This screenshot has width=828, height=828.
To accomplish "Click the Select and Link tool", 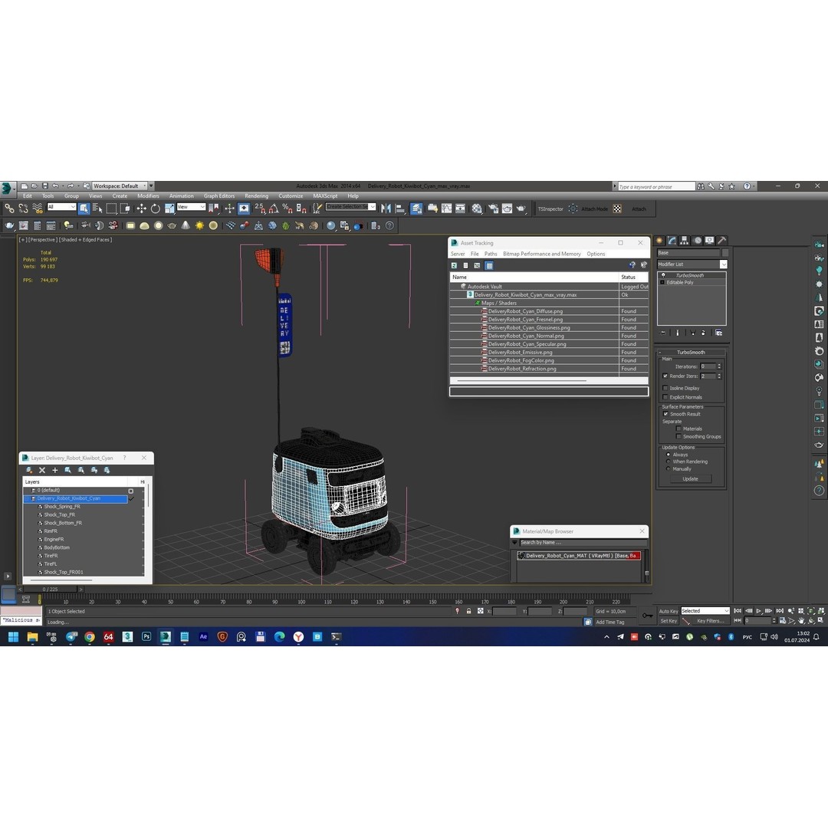I will [x=9, y=209].
